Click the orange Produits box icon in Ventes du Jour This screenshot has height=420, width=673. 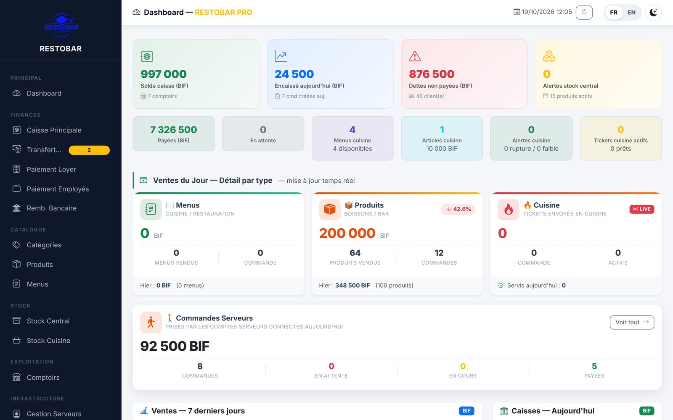(x=330, y=209)
